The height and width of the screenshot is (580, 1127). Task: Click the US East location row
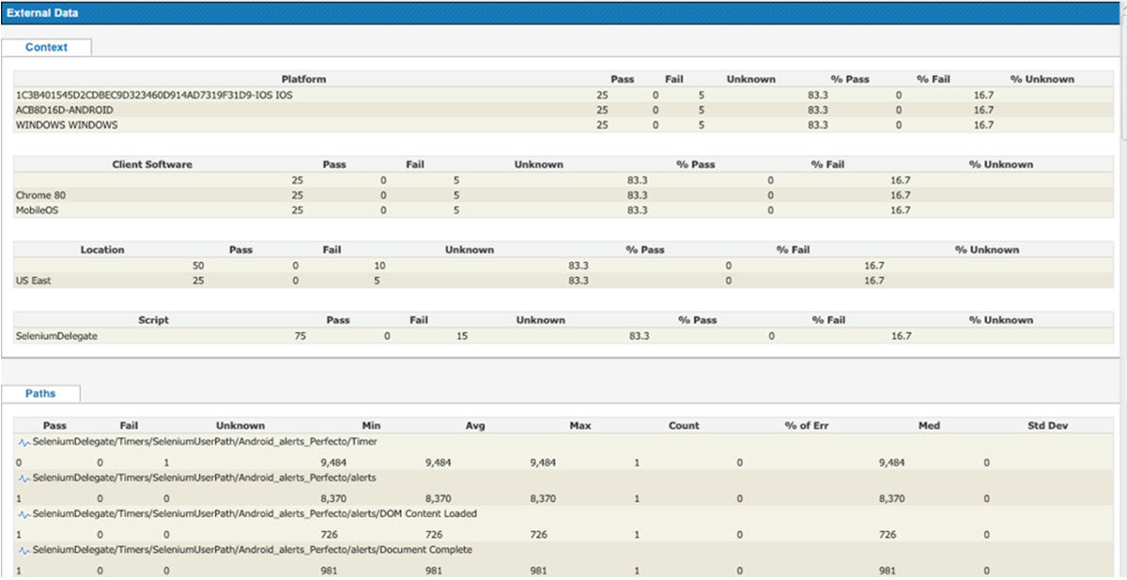pos(33,281)
